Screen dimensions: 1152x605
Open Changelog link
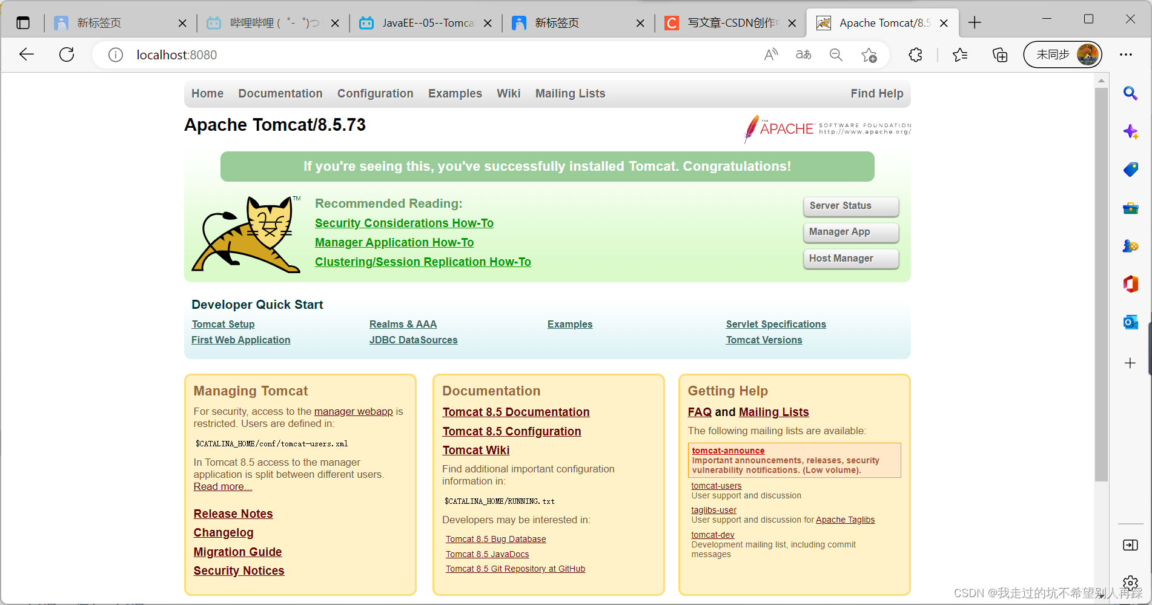pos(223,532)
